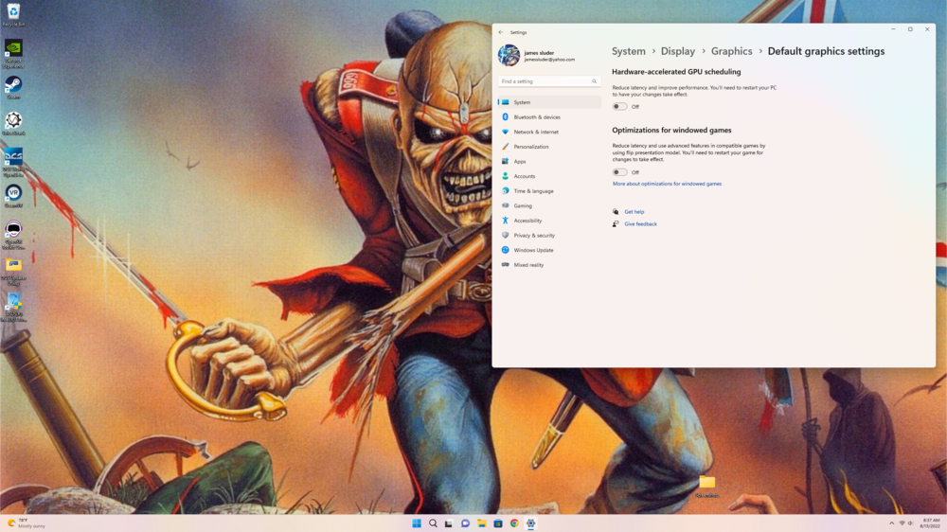The image size is (947, 532).
Task: Select the Screenshots folder on desktop
Action: pos(707,487)
